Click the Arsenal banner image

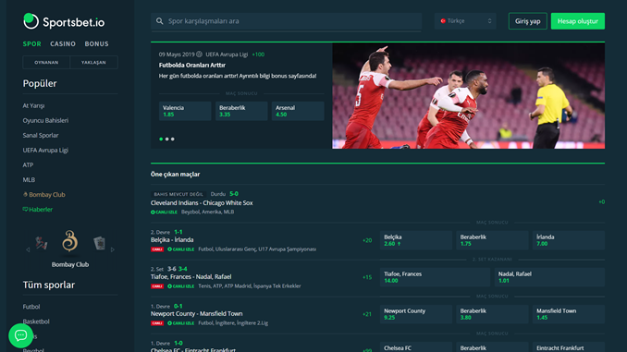tap(468, 96)
